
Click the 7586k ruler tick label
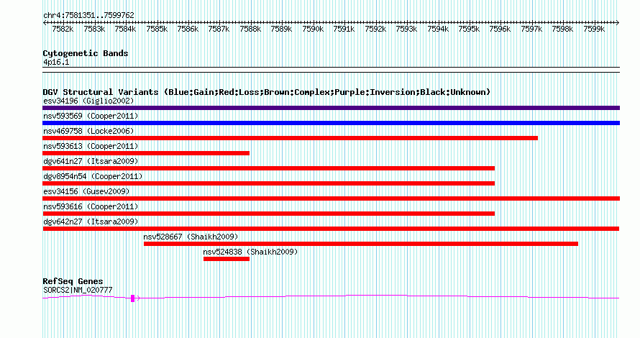[x=188, y=29]
